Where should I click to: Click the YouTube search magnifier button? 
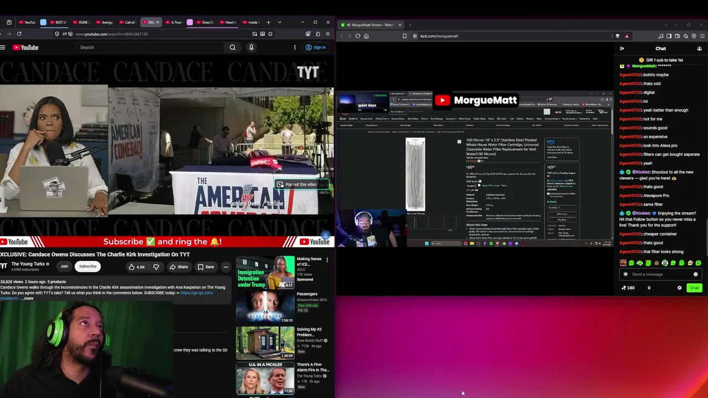click(x=233, y=48)
